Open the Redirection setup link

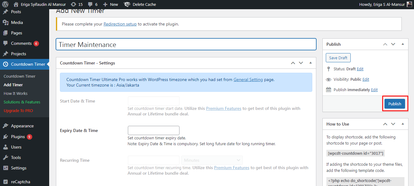tap(120, 24)
